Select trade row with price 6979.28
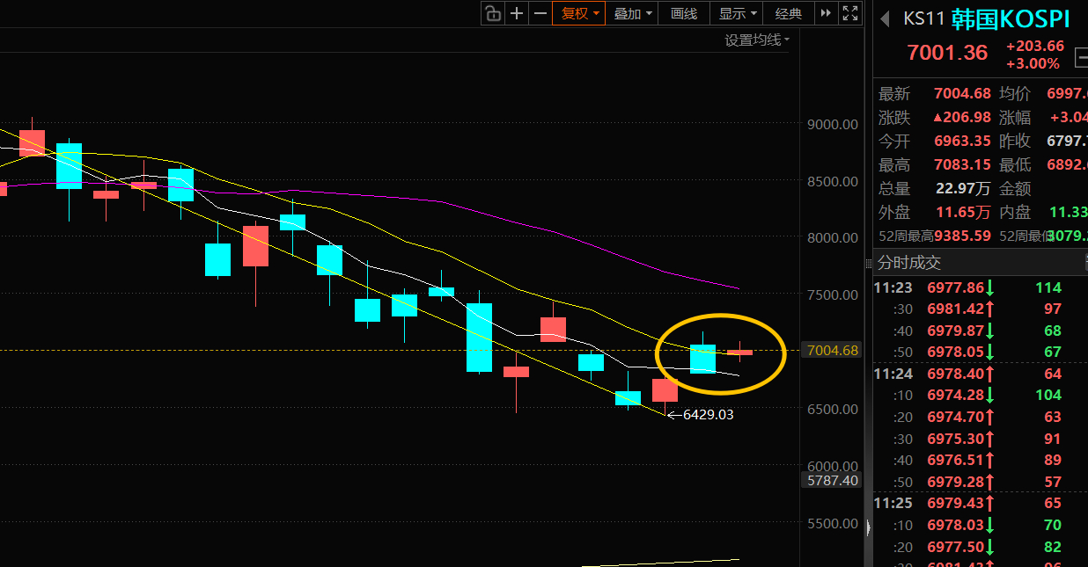 [x=981, y=482]
